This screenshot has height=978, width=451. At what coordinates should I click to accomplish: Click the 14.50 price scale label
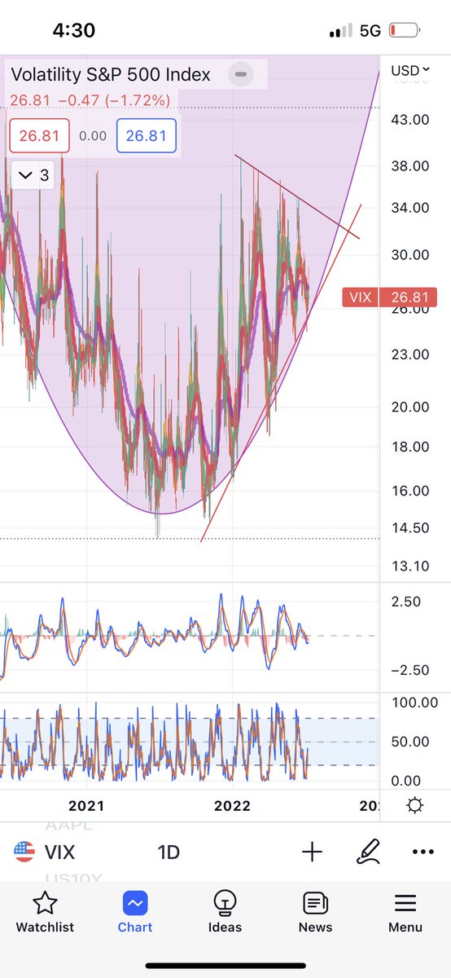click(409, 528)
